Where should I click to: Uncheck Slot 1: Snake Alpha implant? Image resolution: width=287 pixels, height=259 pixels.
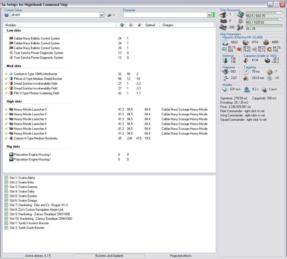point(6,178)
